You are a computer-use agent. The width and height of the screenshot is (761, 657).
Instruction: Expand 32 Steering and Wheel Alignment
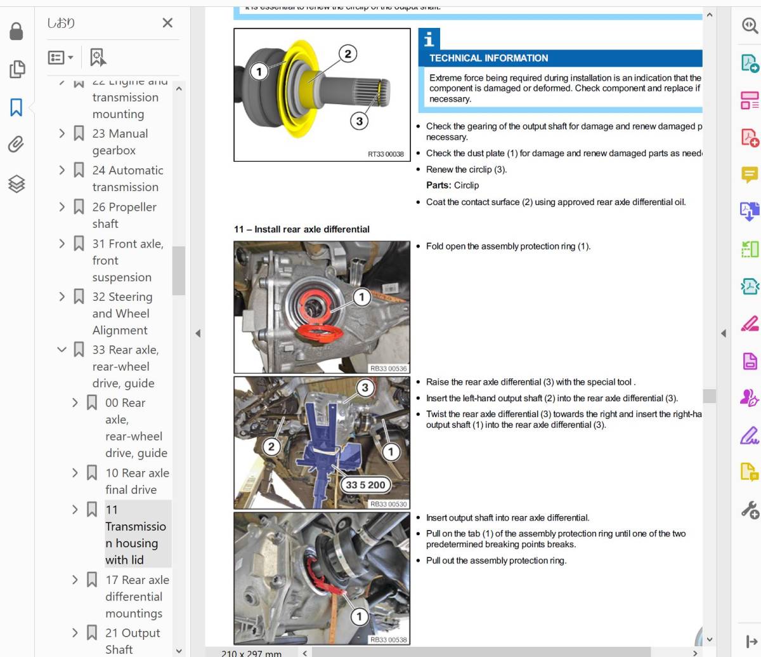62,296
